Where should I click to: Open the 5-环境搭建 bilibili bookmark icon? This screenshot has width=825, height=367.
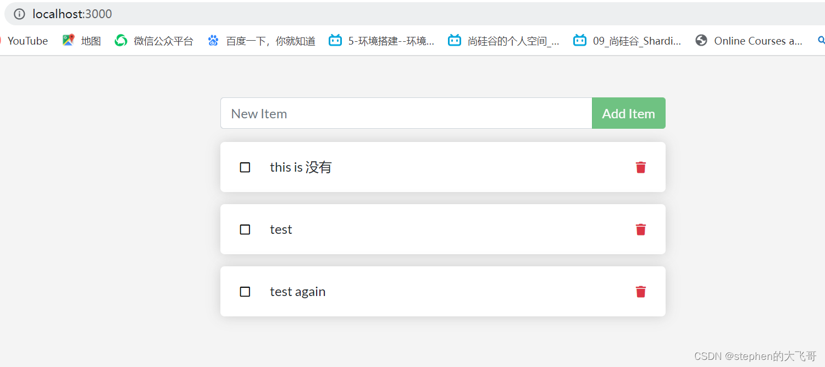click(335, 40)
